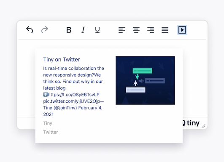Click the 'Twitter' provider label
The image size is (224, 162).
pyautogui.click(x=51, y=132)
